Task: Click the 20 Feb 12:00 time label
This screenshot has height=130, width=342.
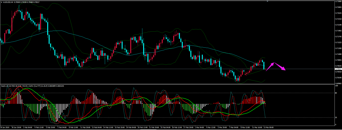Action: (x=142, y=127)
